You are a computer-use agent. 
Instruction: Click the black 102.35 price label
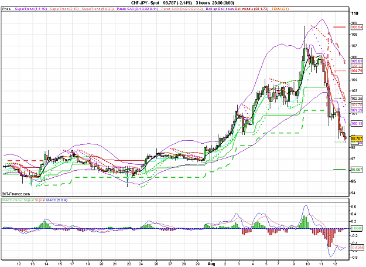357,99
